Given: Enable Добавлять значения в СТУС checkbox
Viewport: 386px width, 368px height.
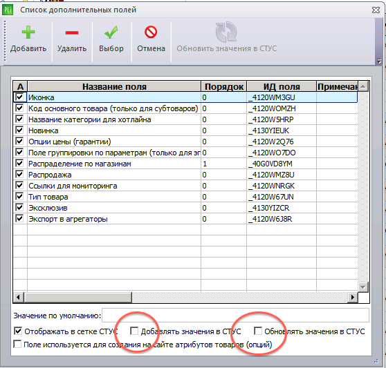Looking at the screenshot, I should pos(134,331).
